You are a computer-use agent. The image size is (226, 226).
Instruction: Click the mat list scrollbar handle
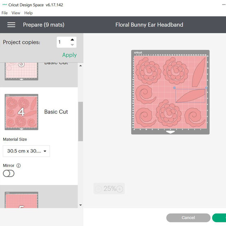pyautogui.click(x=81, y=121)
